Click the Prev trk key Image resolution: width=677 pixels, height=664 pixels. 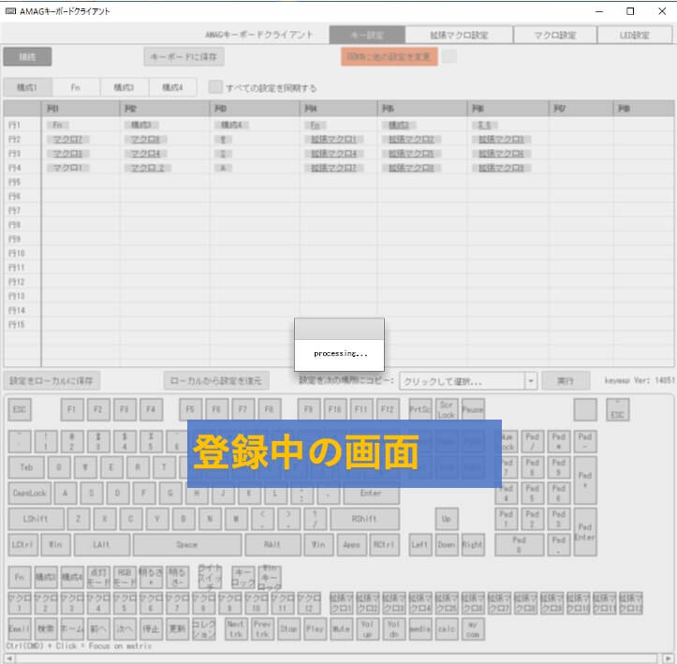coord(262,628)
